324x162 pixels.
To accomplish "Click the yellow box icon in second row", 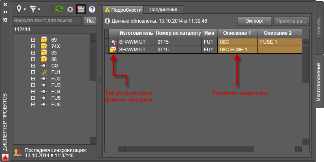I will click(113, 50).
